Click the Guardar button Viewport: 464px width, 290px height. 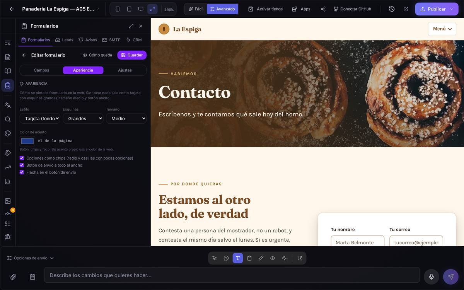point(132,55)
